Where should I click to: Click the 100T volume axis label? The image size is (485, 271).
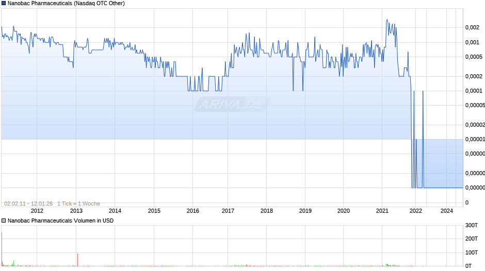point(472,252)
